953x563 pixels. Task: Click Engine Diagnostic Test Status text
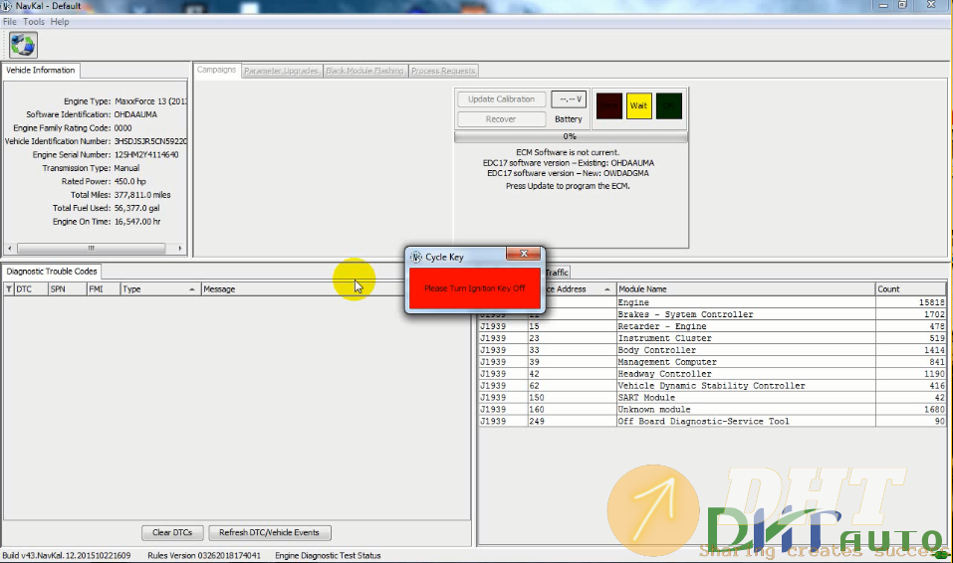pyautogui.click(x=328, y=556)
